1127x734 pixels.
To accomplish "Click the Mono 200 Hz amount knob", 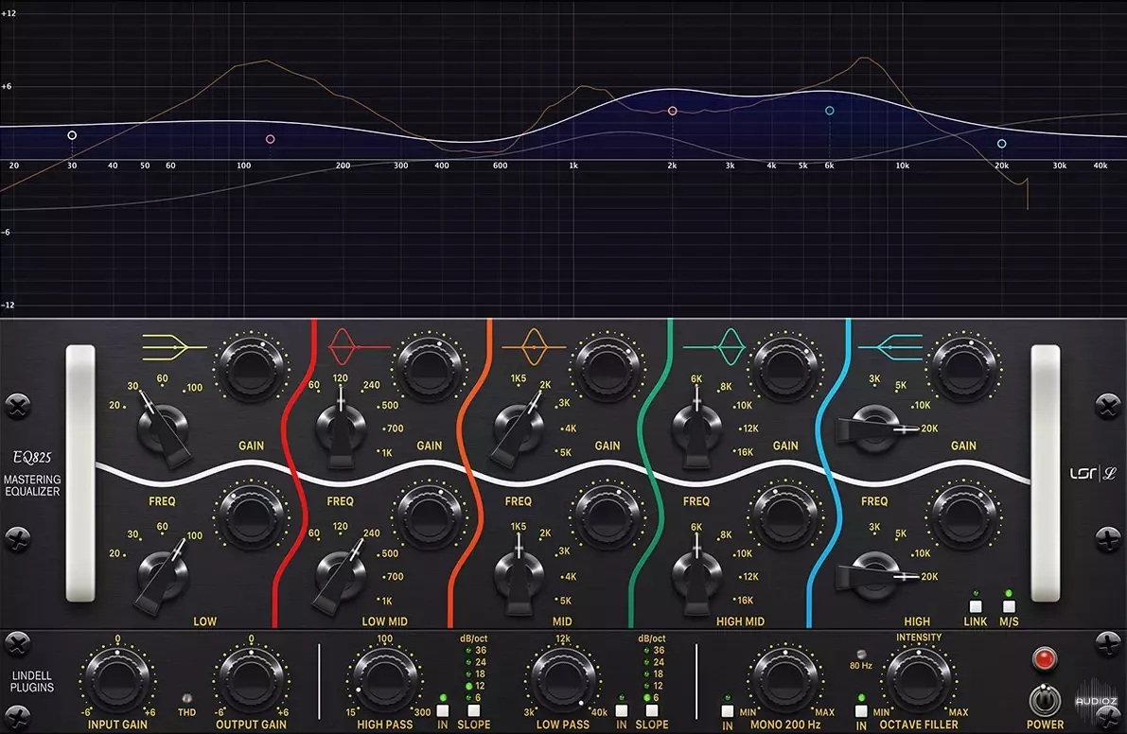I will tap(784, 682).
